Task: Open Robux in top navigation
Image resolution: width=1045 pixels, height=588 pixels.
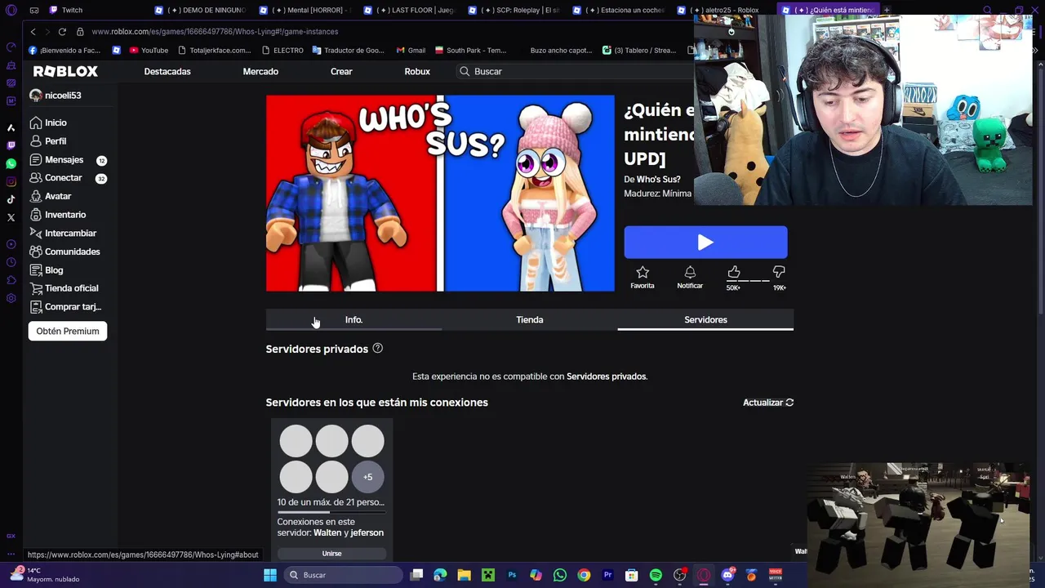Action: click(417, 71)
